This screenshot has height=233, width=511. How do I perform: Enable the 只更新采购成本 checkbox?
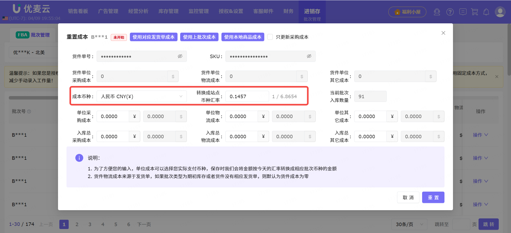click(x=270, y=37)
